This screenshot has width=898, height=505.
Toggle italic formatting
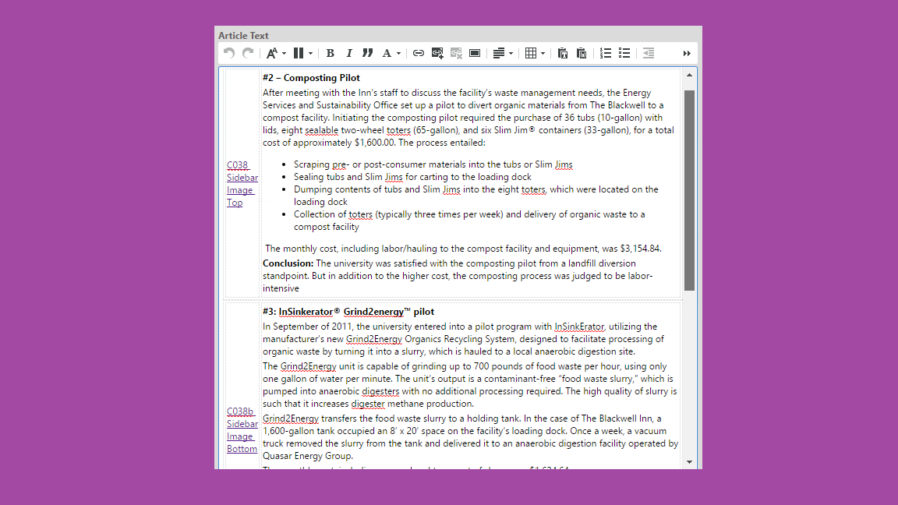pos(348,53)
